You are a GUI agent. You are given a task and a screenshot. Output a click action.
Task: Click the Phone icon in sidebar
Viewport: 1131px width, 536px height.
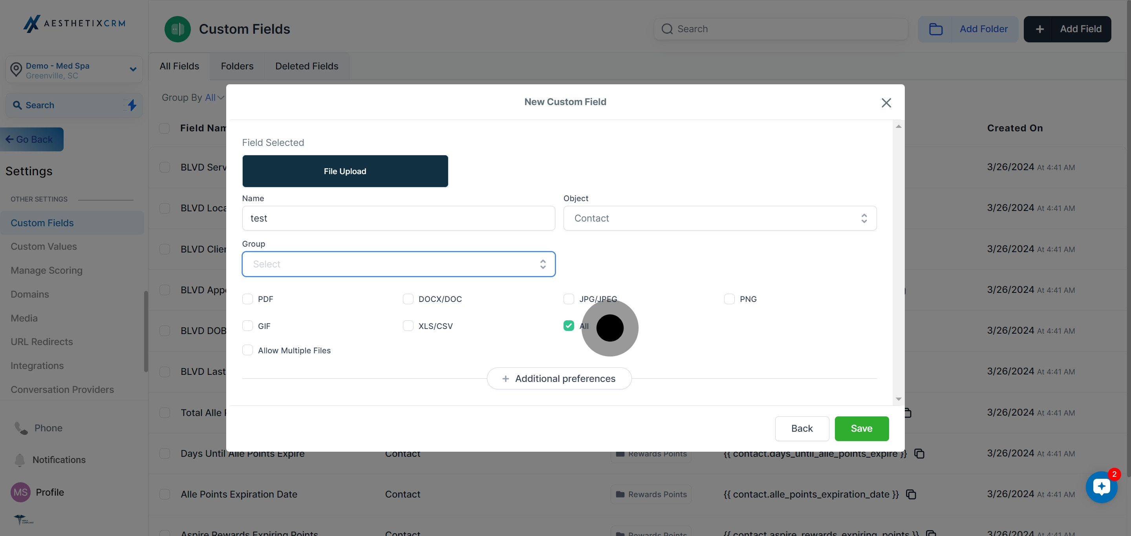tap(21, 428)
